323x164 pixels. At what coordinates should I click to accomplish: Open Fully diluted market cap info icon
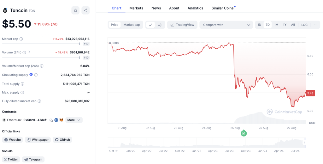[39, 101]
